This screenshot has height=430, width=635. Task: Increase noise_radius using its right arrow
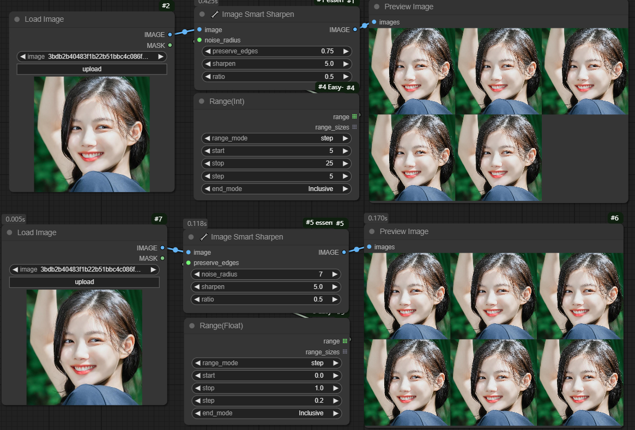335,274
